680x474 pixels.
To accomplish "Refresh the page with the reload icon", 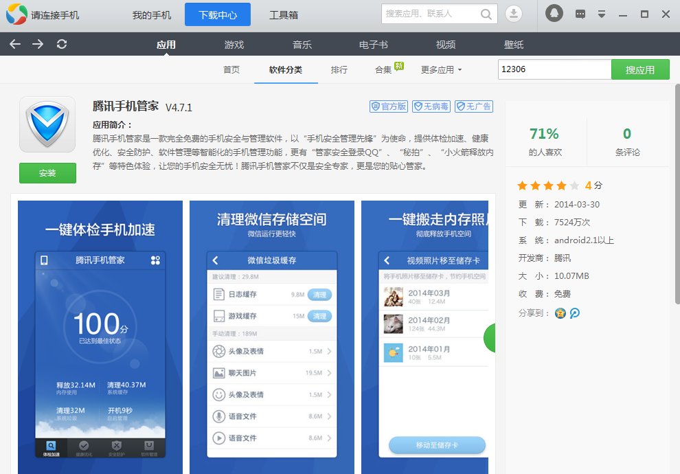I will pos(62,44).
